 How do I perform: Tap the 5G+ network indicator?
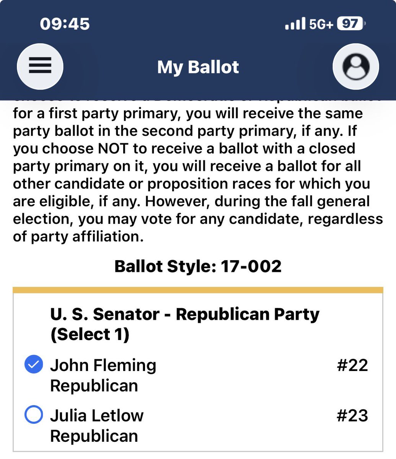click(x=321, y=24)
